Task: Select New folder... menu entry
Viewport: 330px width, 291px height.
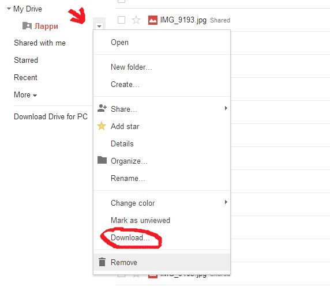Action: pos(162,67)
